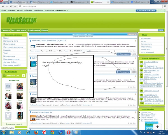The width and height of the screenshot is (168, 135).
Task: Go back with the browser back arrow
Action: pos(3,6)
